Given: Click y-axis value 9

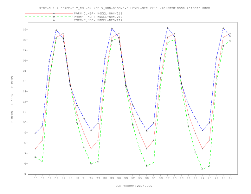Looking at the screenshot, I should point(25,133).
